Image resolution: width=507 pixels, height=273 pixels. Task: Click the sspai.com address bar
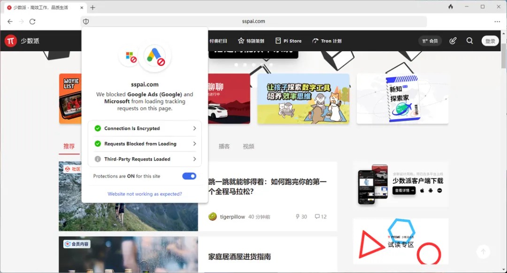pos(253,22)
